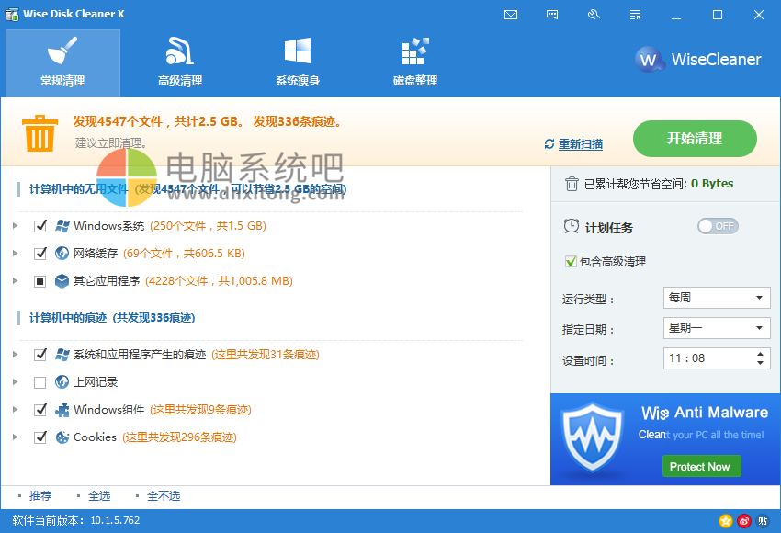Click the 推荐 selection link
781x533 pixels.
coord(40,496)
